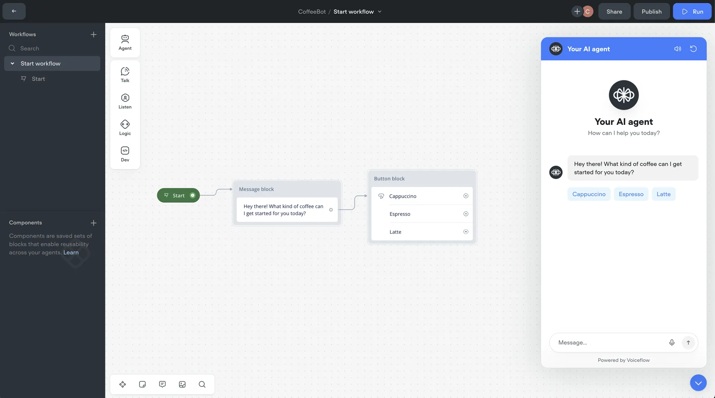This screenshot has height=398, width=715.
Task: Open the Agent block menu
Action: (125, 43)
